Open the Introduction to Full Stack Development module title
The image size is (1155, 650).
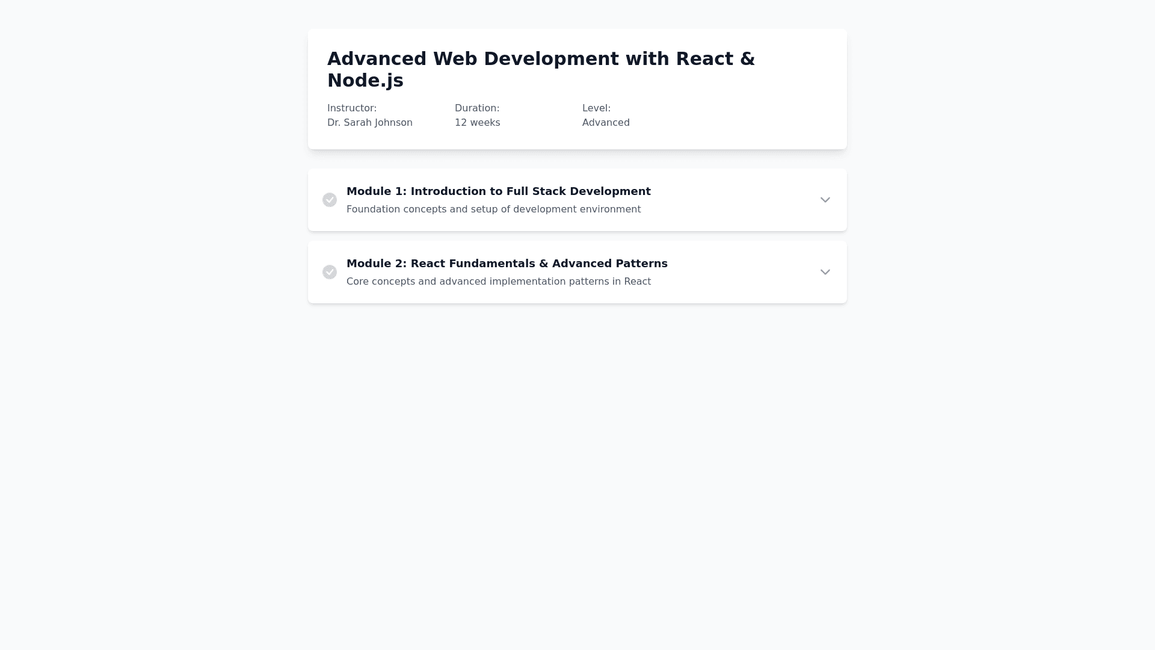pyautogui.click(x=498, y=191)
